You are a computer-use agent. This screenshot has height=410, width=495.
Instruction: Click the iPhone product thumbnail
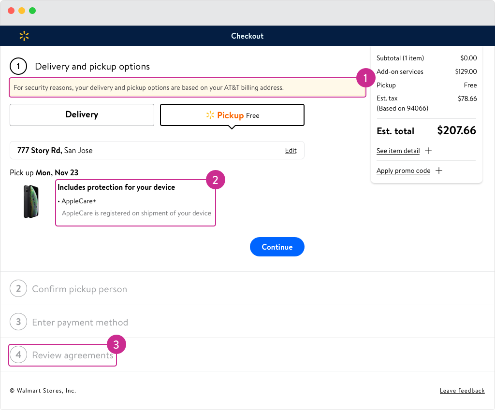(31, 201)
